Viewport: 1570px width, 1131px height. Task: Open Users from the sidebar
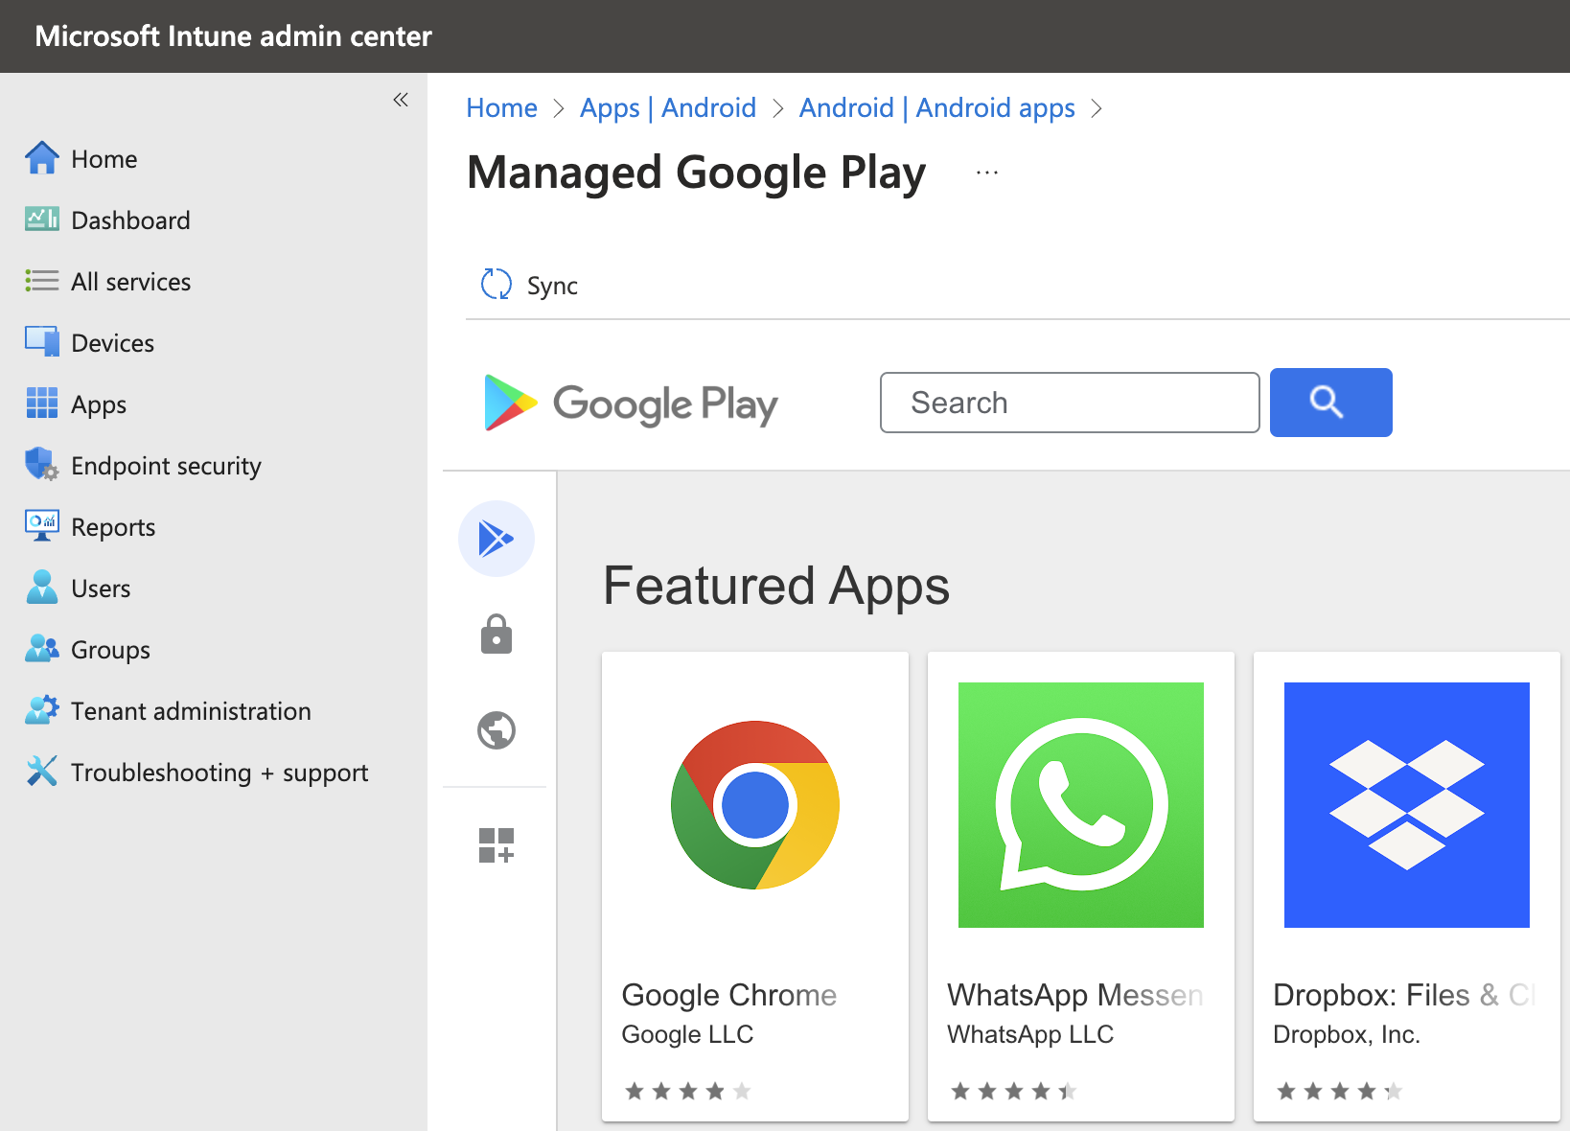[x=101, y=589]
